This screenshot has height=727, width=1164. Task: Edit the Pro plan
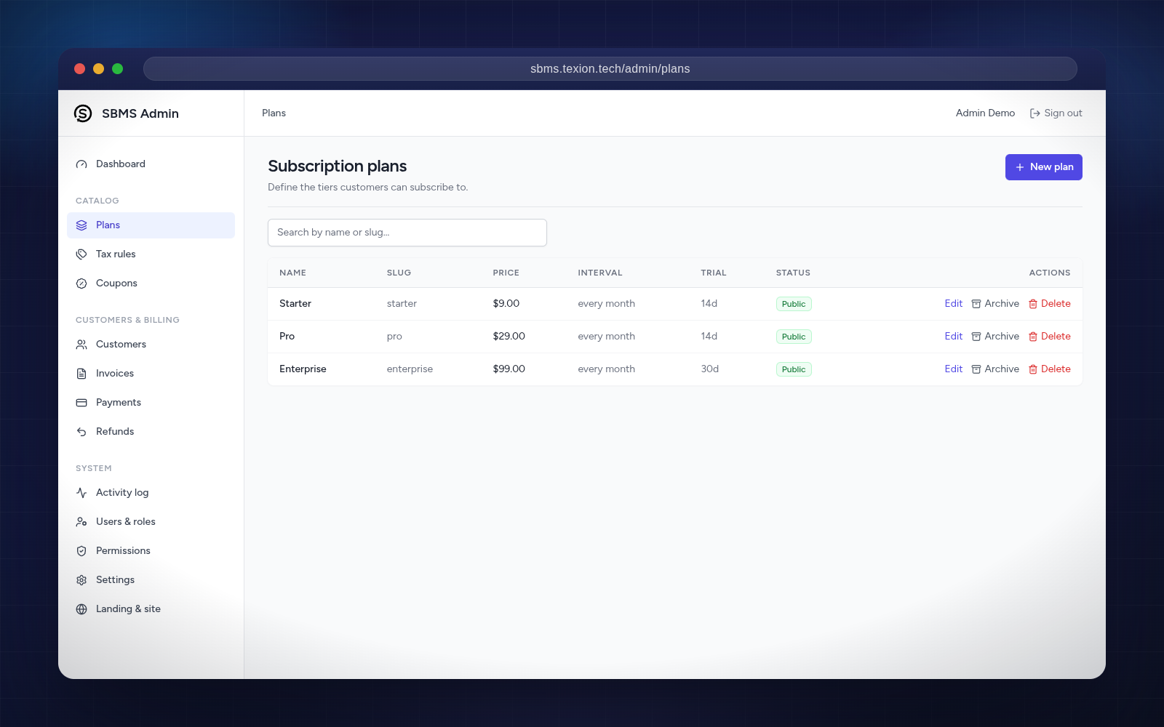tap(953, 337)
